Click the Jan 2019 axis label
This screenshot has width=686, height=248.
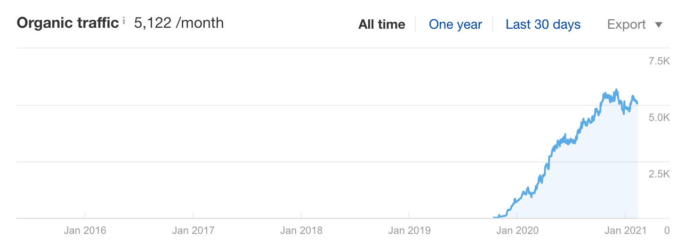pyautogui.click(x=409, y=231)
